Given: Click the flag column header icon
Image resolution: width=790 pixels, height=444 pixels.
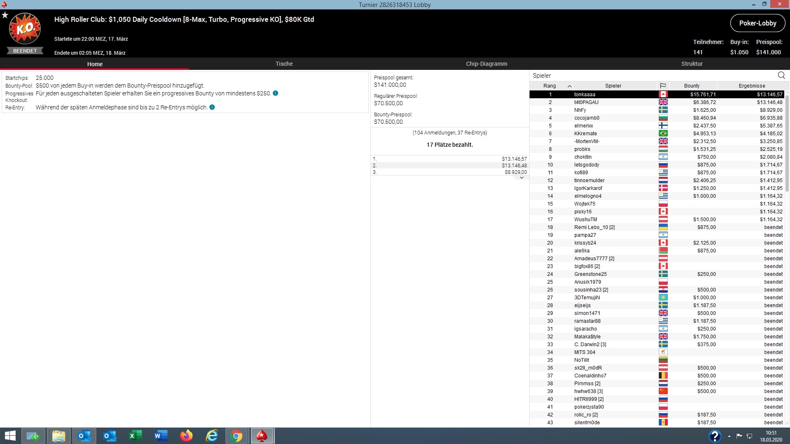Looking at the screenshot, I should (663, 86).
